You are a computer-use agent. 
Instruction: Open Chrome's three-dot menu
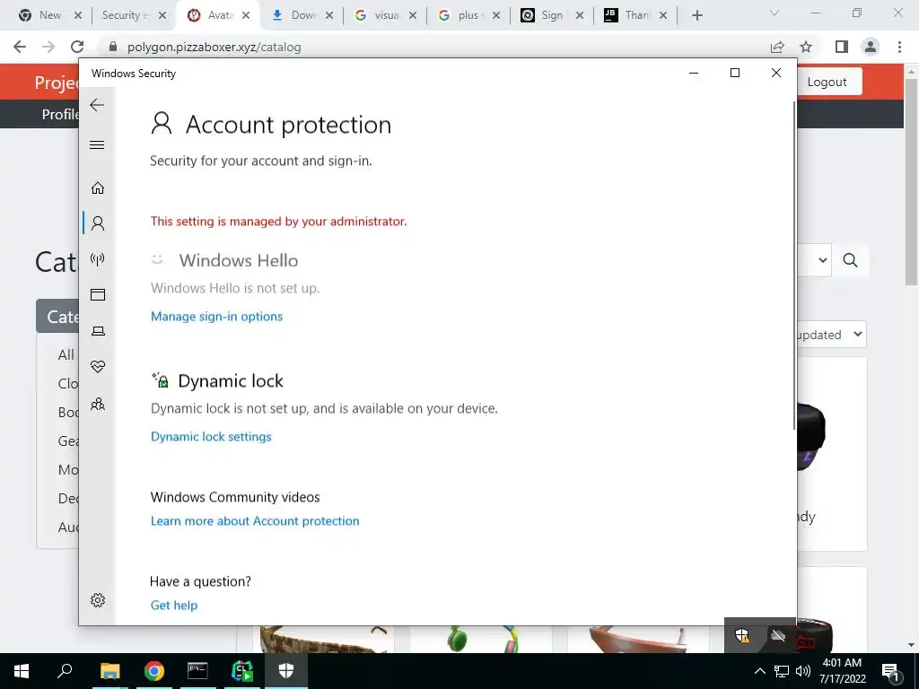pos(899,47)
